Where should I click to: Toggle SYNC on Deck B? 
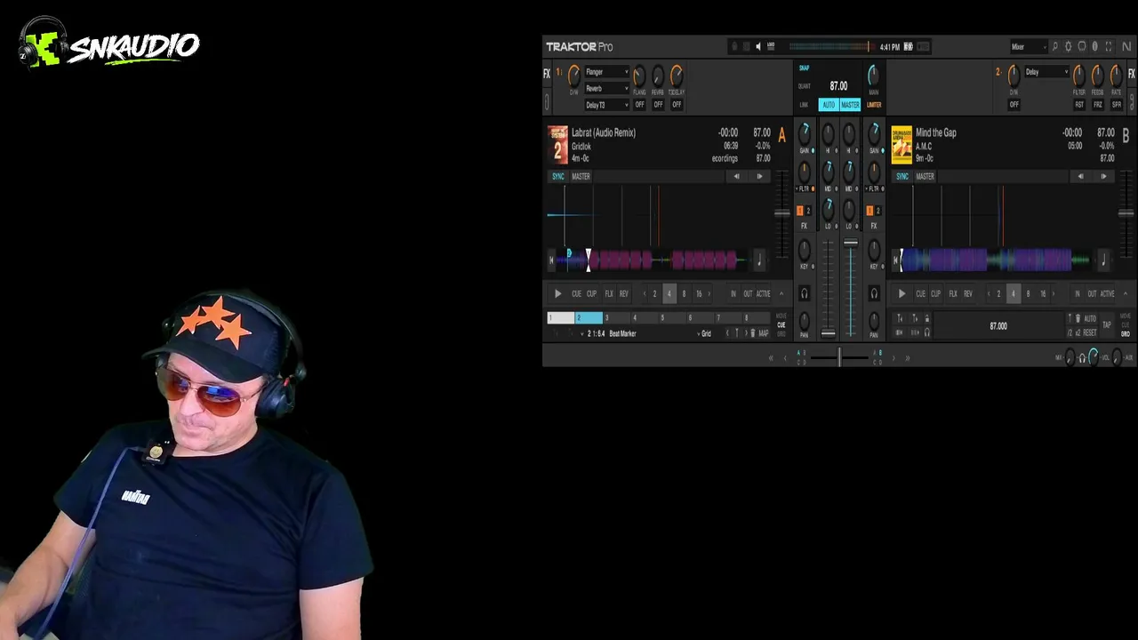[902, 177]
